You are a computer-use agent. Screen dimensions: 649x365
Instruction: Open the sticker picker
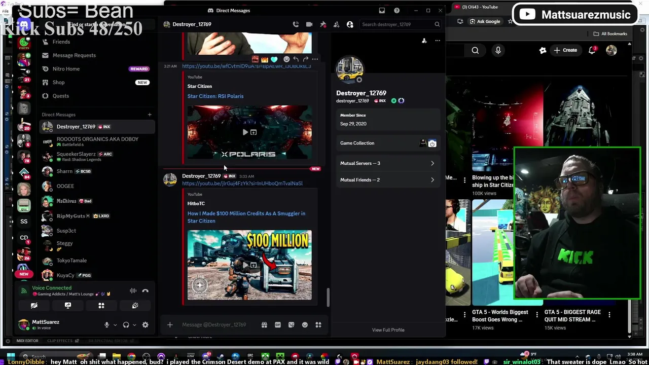pyautogui.click(x=292, y=325)
